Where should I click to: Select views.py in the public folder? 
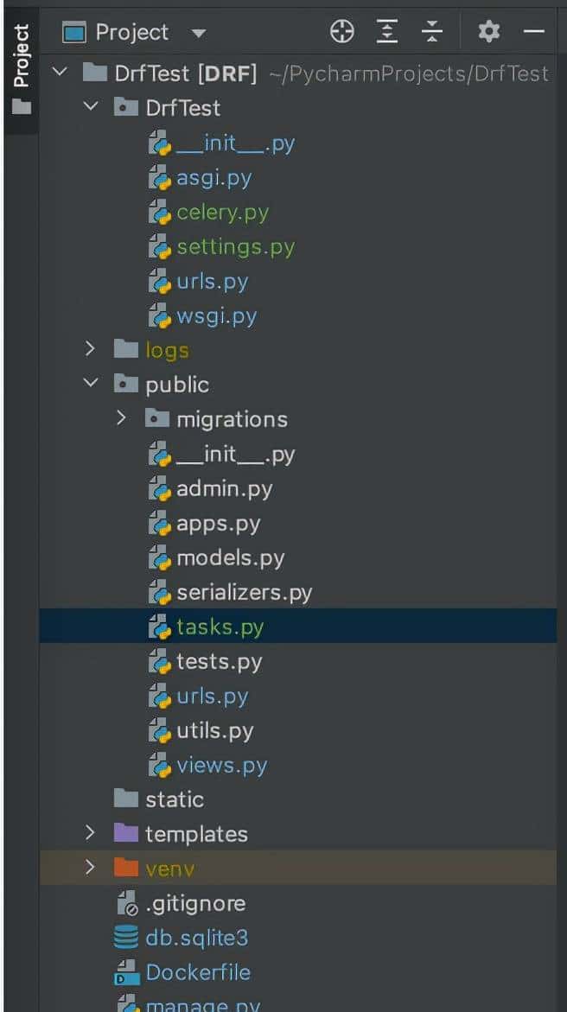point(221,765)
